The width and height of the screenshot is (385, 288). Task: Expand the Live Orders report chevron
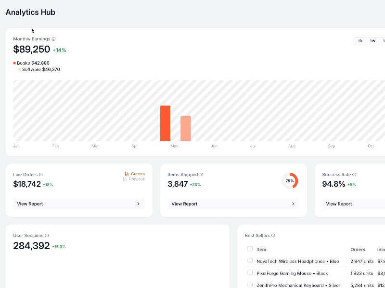point(139,204)
